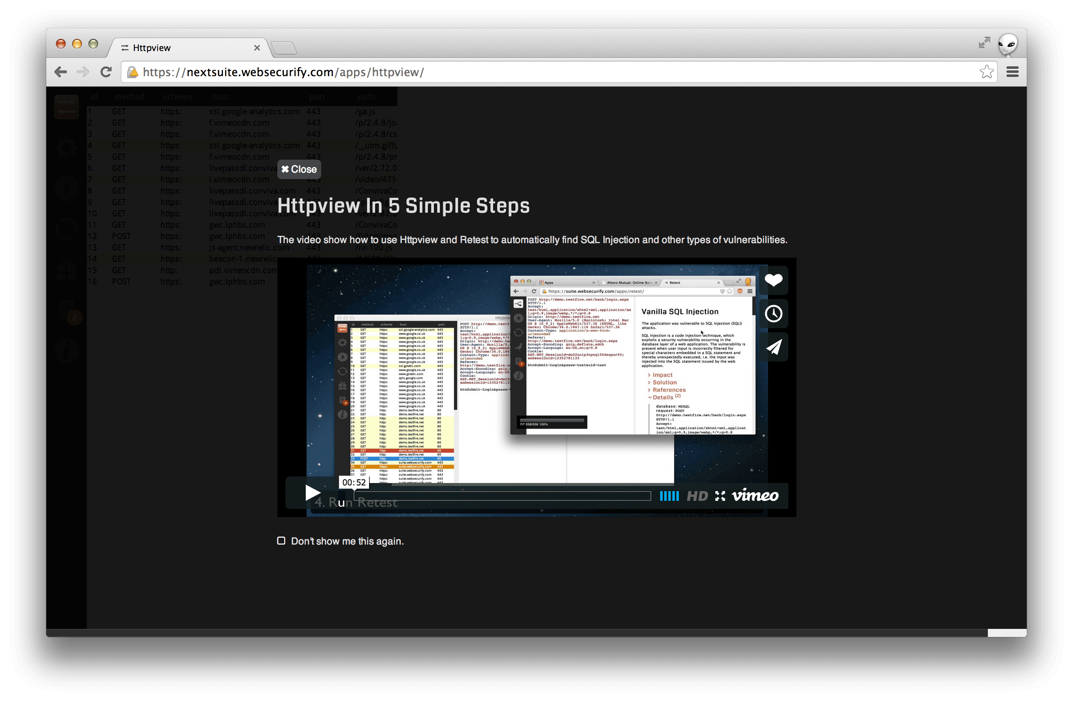The image size is (1073, 701).
Task: Close the tutorial overlay
Action: tap(299, 169)
